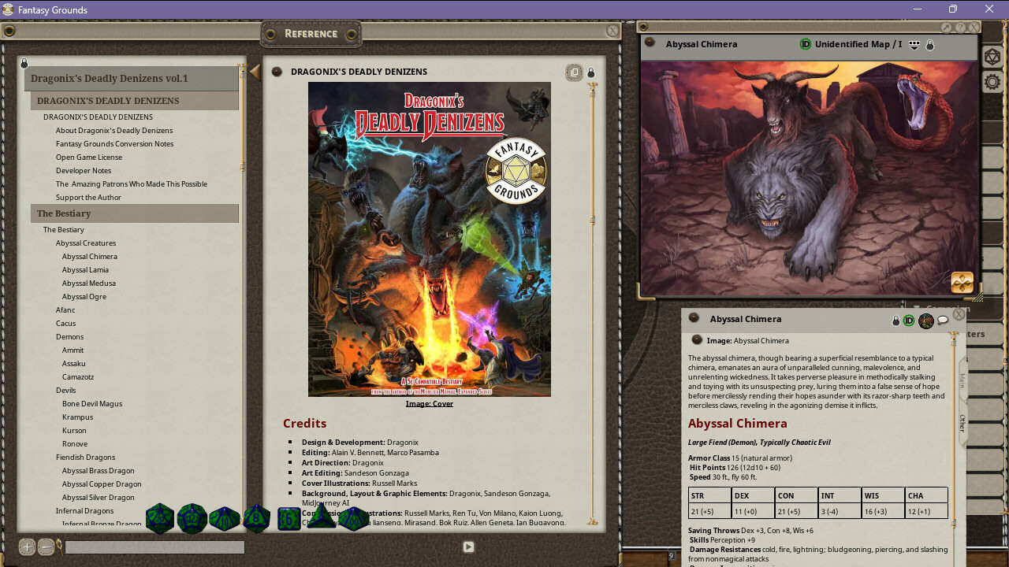Pick up the green d6 die

(x=289, y=518)
